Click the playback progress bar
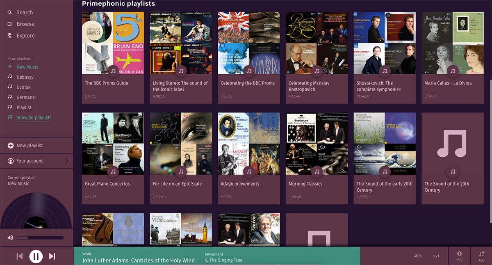The height and width of the screenshot is (265, 492). pos(216,256)
